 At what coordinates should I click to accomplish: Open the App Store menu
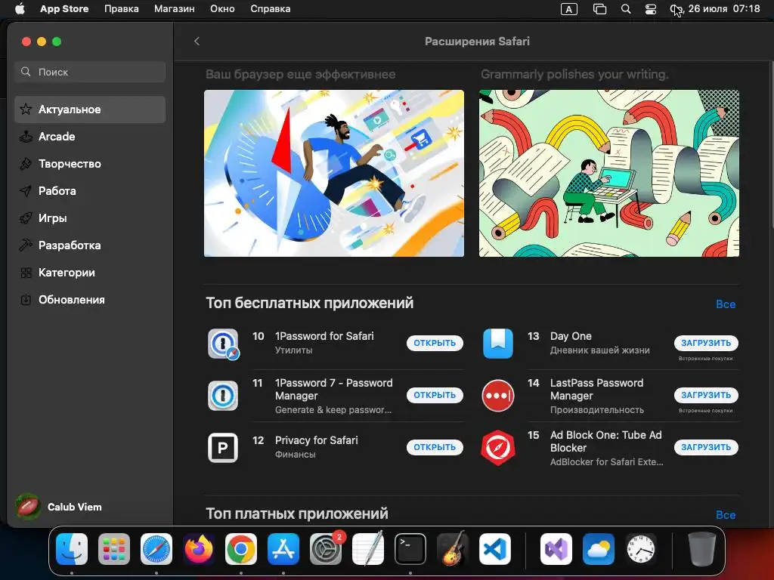click(64, 9)
